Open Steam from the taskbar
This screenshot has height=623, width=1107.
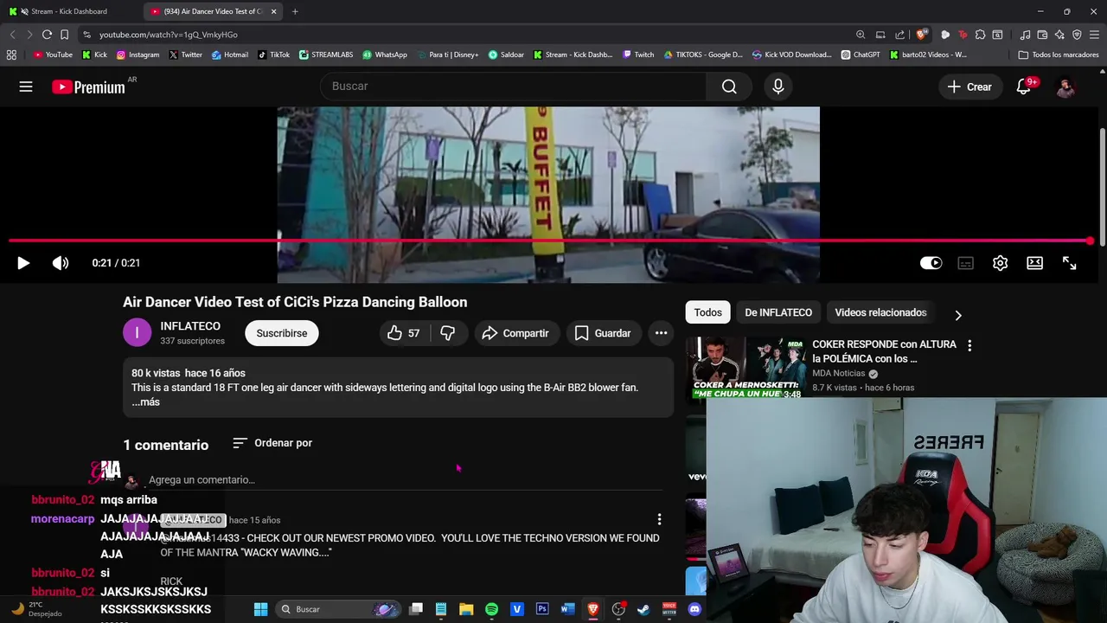[643, 609]
